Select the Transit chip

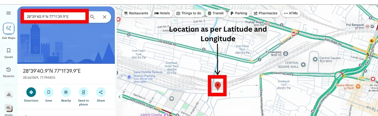[216, 13]
